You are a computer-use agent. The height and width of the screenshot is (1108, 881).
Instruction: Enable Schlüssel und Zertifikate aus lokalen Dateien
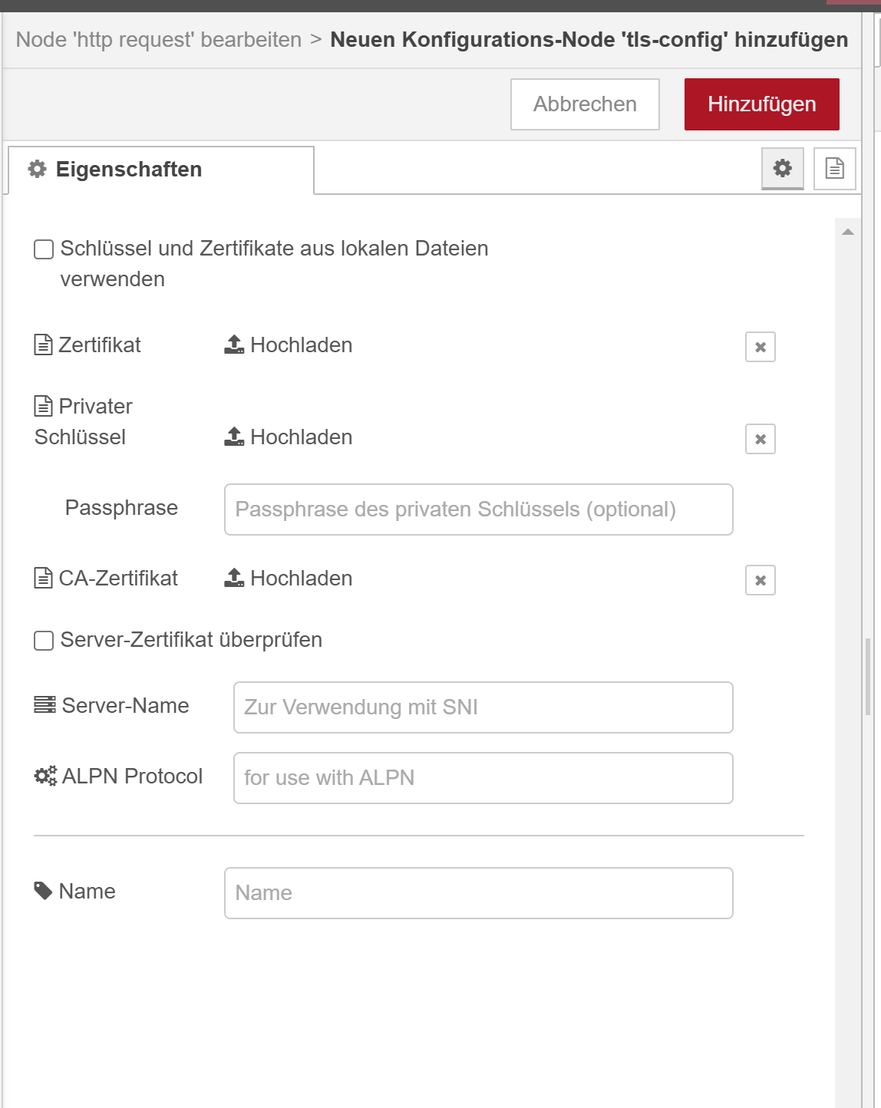[44, 249]
